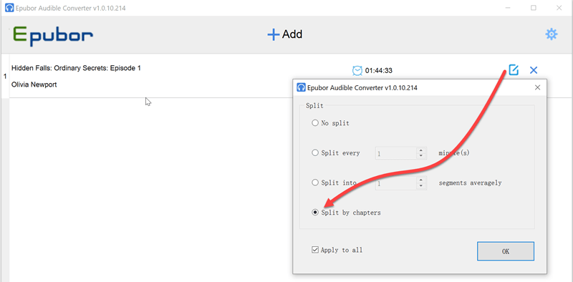
Task: Click the Add text label
Action: tap(292, 34)
